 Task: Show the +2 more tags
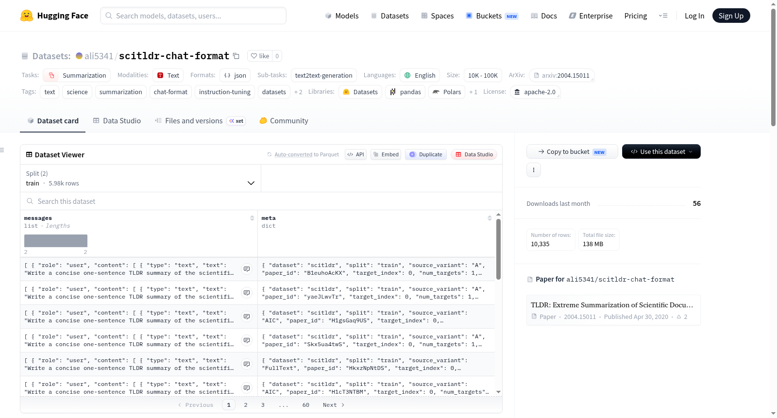click(x=298, y=92)
